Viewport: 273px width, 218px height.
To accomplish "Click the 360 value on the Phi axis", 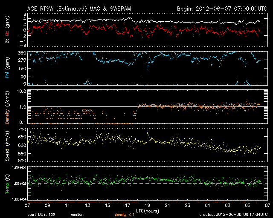I will [x=22, y=53].
